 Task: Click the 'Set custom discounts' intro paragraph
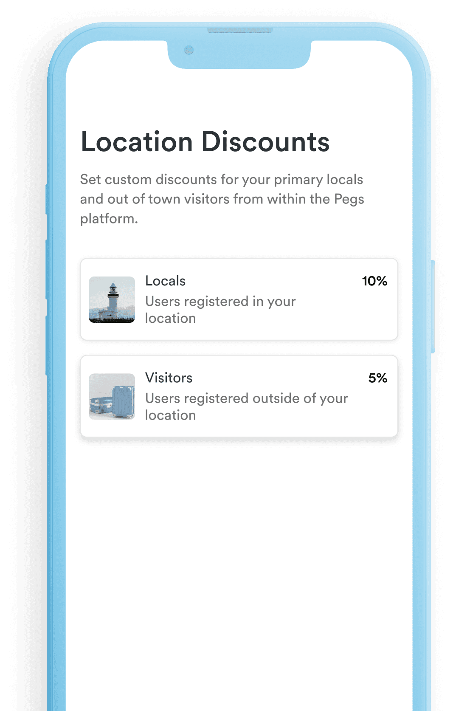coord(222,199)
